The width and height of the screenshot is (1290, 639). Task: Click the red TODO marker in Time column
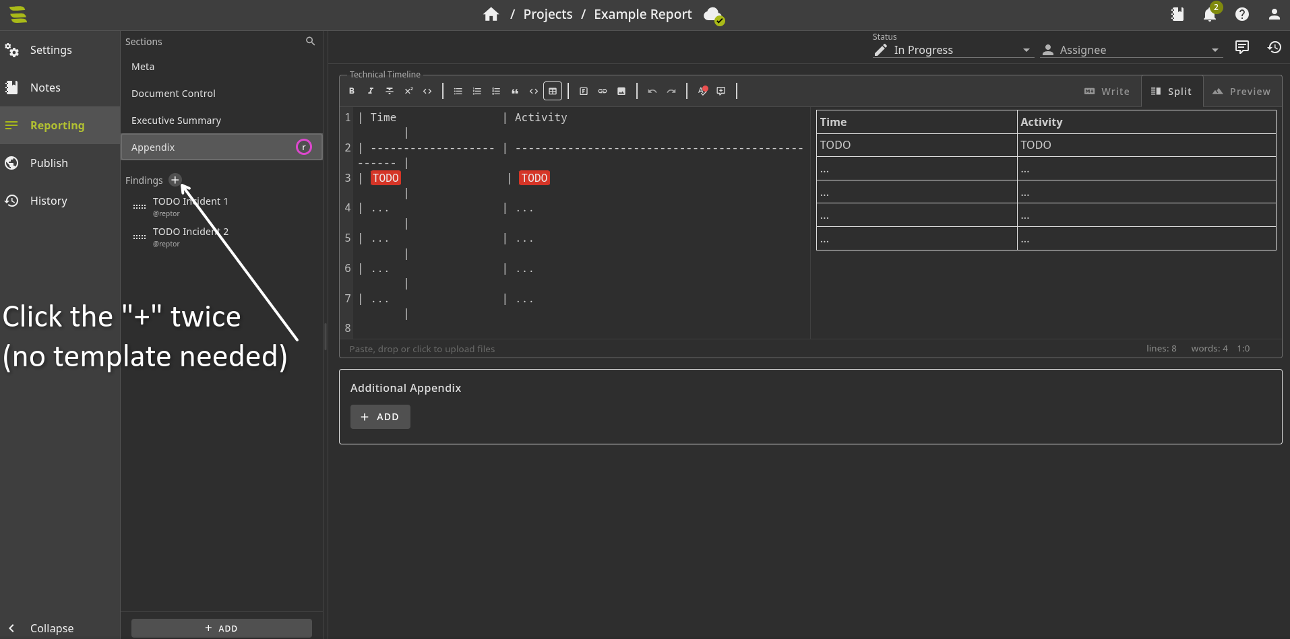pos(386,178)
